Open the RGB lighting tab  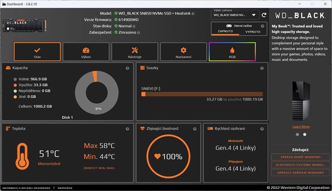232,52
